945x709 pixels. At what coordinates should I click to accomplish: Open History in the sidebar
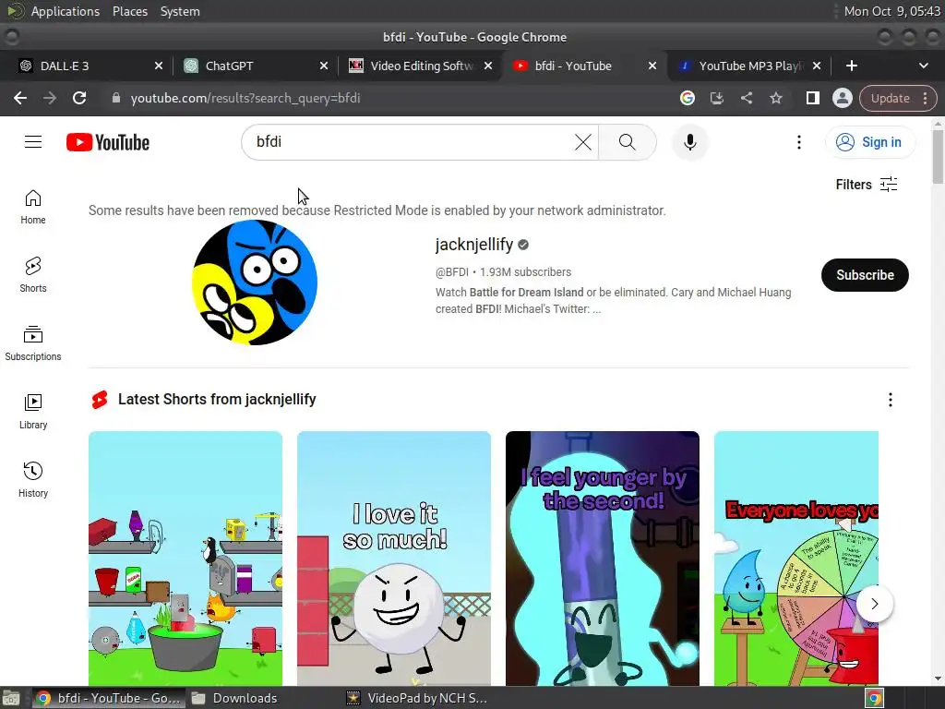[x=33, y=479]
